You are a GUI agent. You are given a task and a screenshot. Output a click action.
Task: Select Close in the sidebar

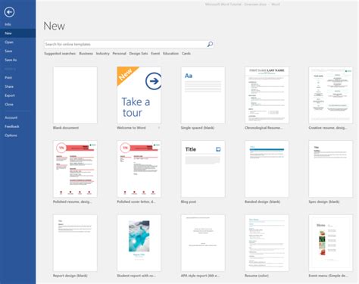(9, 104)
